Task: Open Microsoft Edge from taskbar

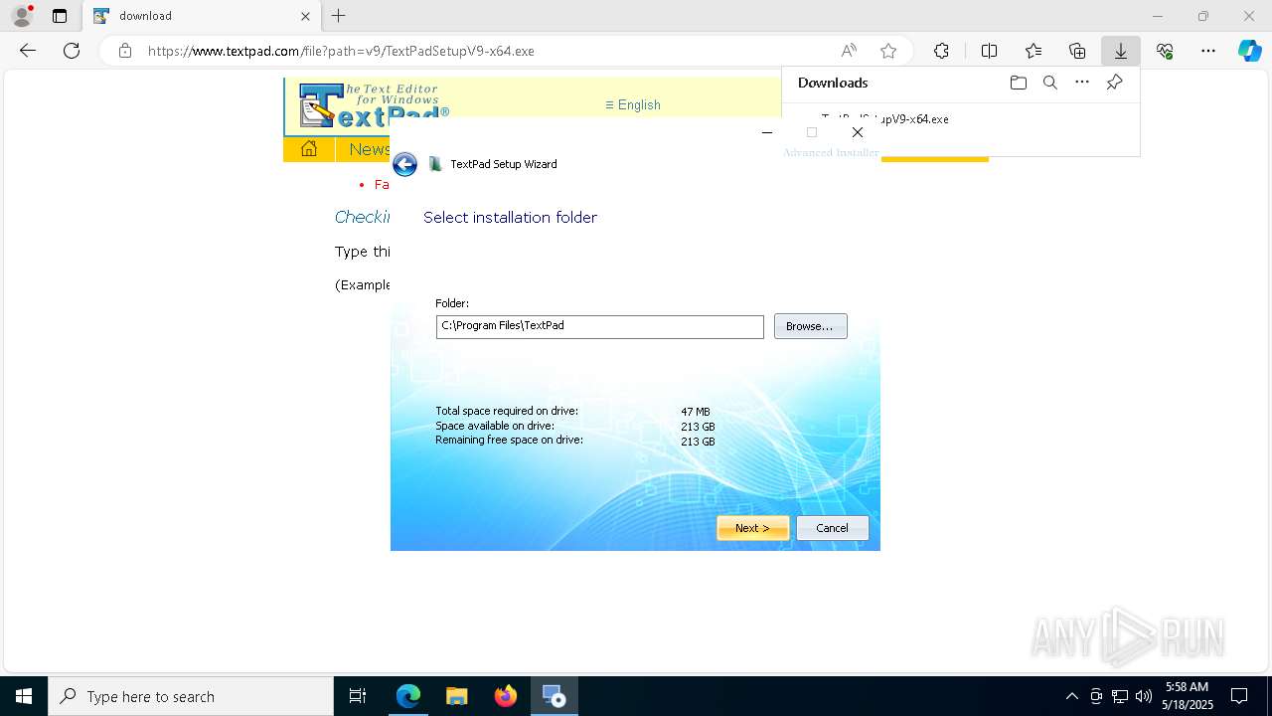Action: click(x=408, y=696)
